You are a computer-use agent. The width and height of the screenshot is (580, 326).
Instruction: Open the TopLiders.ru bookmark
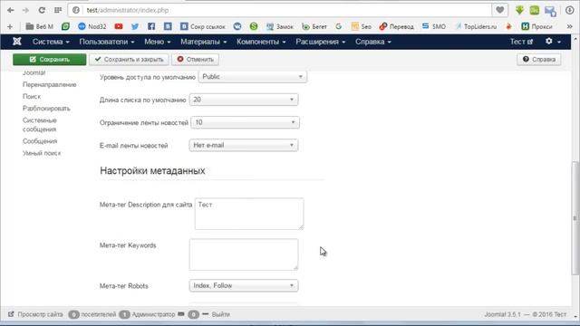click(x=476, y=26)
